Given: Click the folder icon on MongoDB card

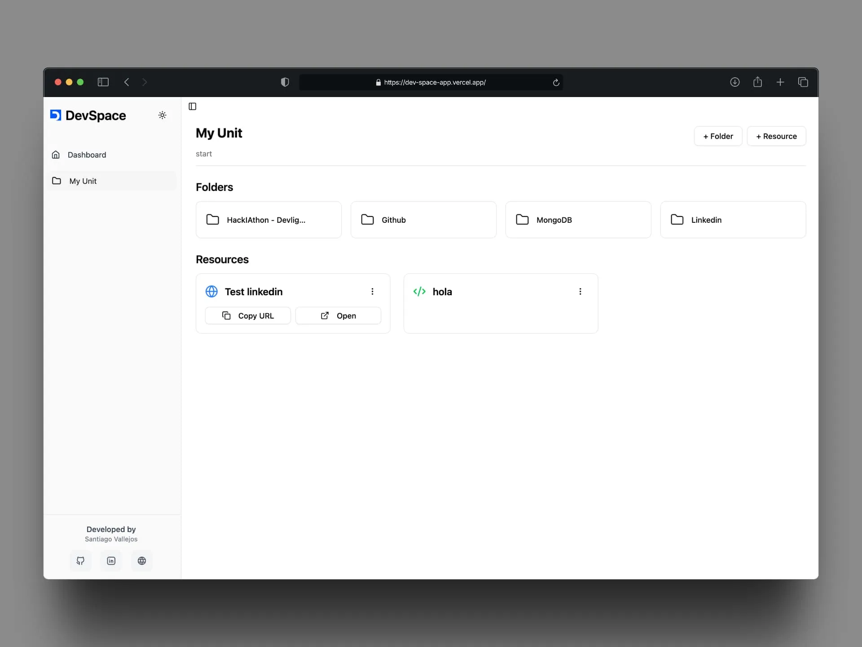Looking at the screenshot, I should pos(523,220).
